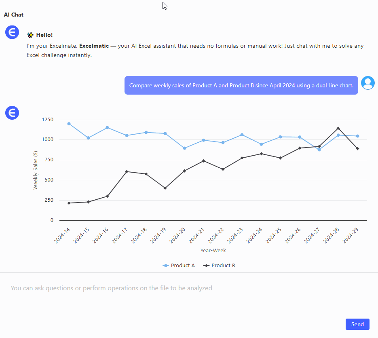Click the Excelmatic logo beside the greeting
The image size is (378, 338).
coord(12,32)
